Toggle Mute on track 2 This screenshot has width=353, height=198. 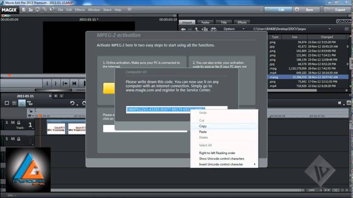point(12,139)
